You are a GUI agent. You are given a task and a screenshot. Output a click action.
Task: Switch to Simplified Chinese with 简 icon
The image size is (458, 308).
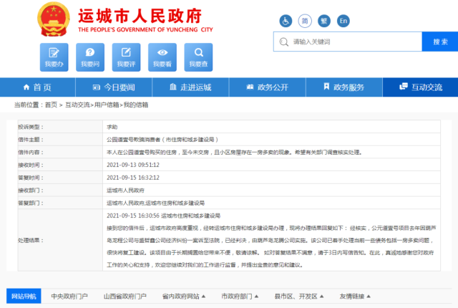305,21
